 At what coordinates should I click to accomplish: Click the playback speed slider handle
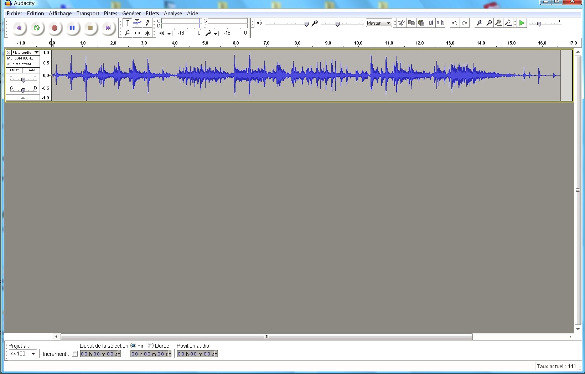tap(539, 24)
